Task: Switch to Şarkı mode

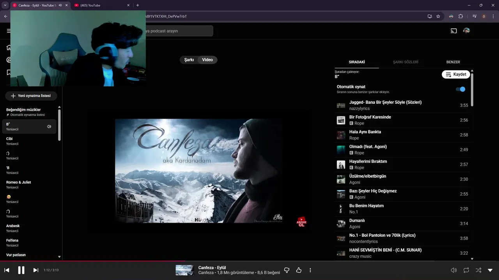Action: tap(189, 60)
